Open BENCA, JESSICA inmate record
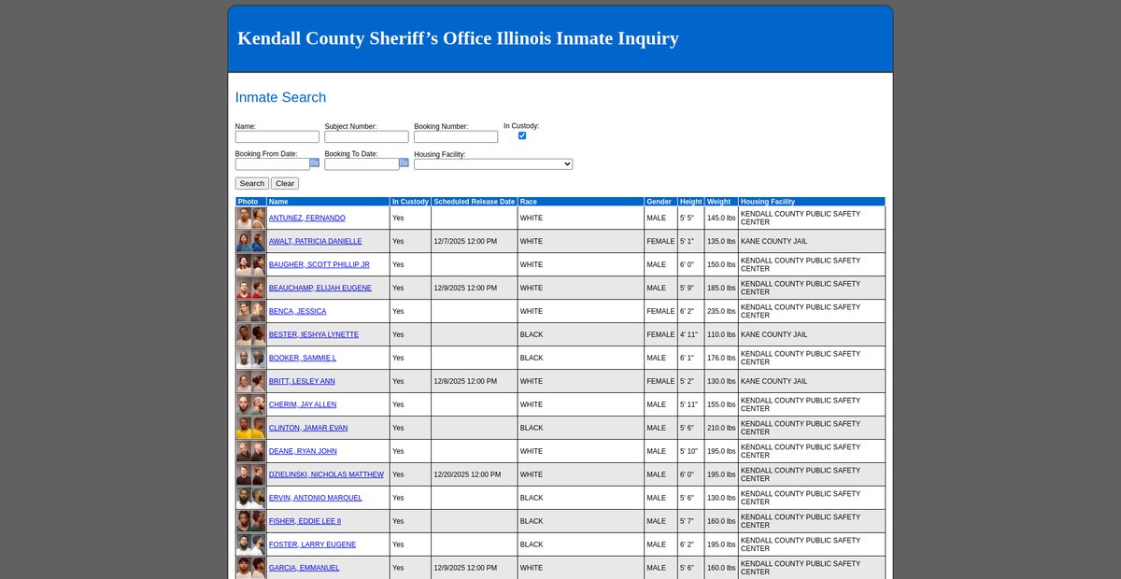1121x579 pixels. (x=298, y=311)
